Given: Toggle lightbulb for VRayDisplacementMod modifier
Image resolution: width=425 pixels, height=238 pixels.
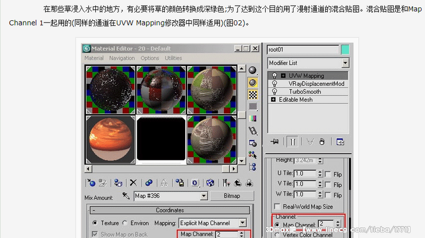Looking at the screenshot, I should 274,84.
